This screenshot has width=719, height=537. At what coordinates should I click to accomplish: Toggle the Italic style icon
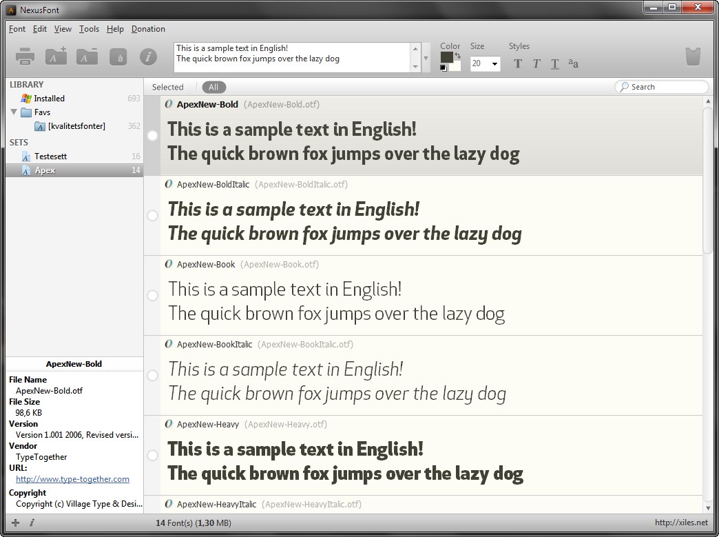click(536, 64)
